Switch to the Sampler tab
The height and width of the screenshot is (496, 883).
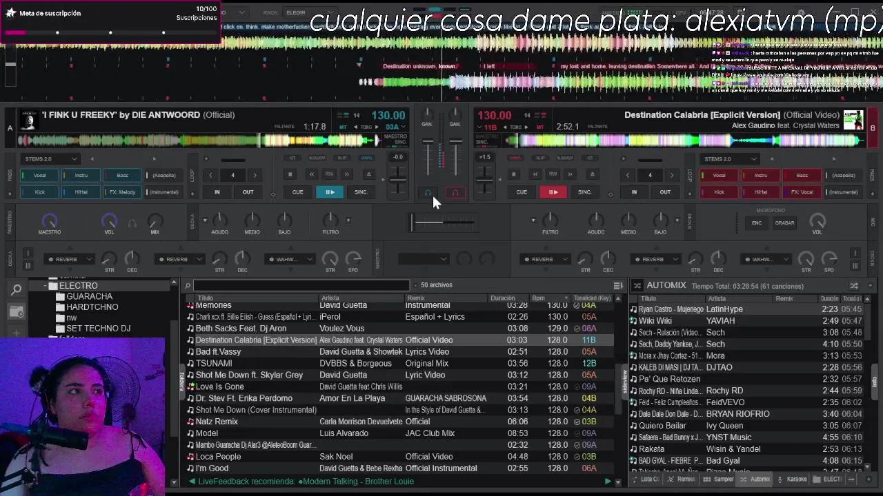pyautogui.click(x=720, y=479)
